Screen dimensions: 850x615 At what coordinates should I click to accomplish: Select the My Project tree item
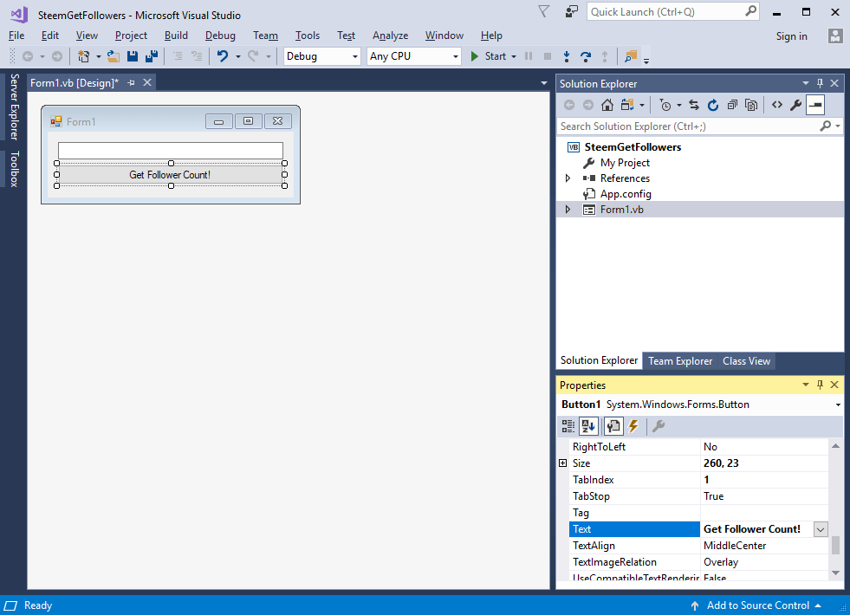click(625, 163)
